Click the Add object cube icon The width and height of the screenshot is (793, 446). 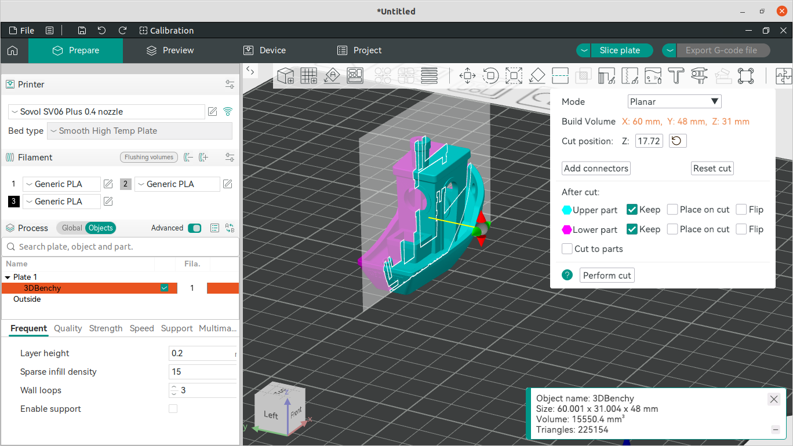(285, 76)
